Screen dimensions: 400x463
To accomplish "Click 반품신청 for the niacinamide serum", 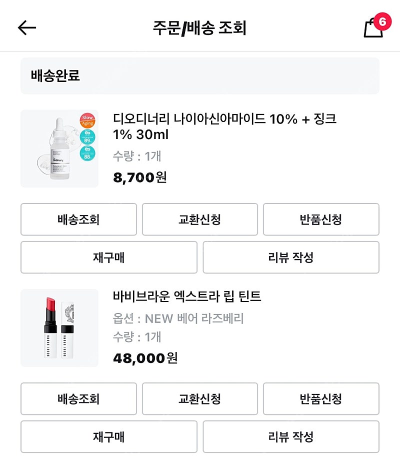I will 321,219.
